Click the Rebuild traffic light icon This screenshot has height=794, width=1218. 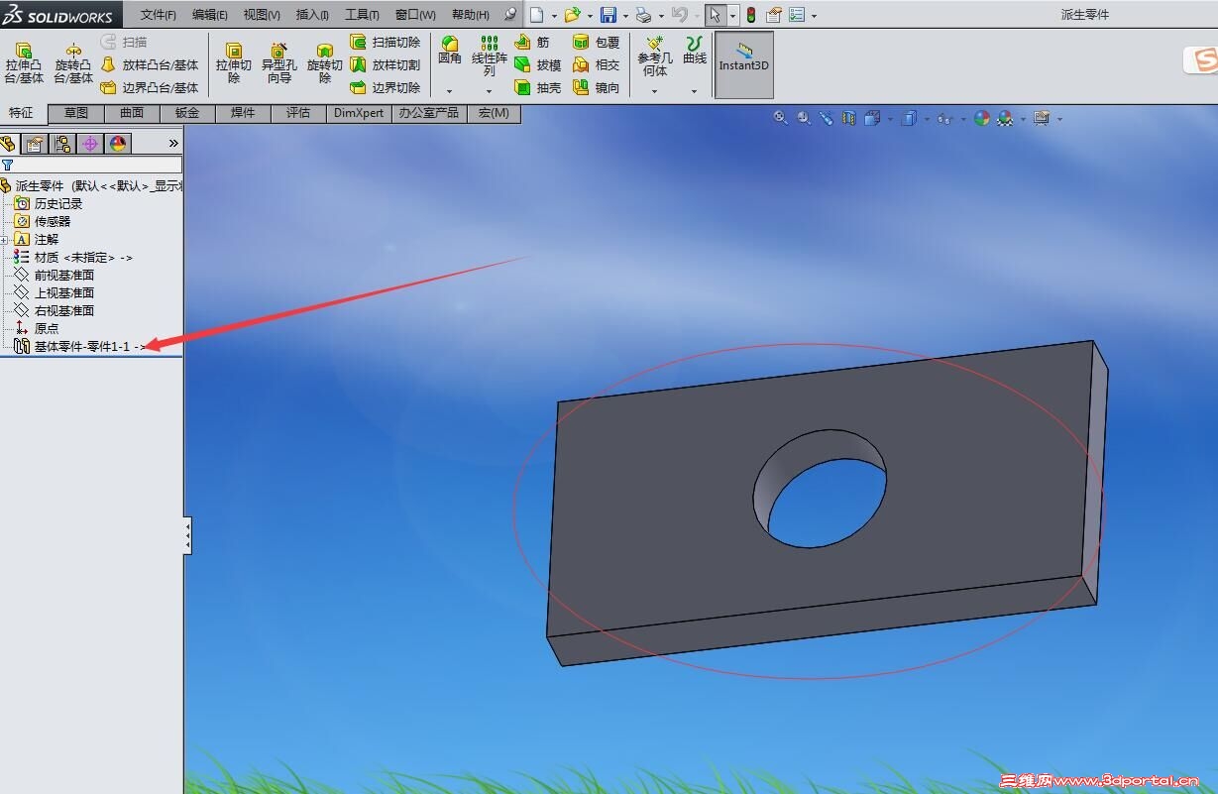tap(751, 15)
